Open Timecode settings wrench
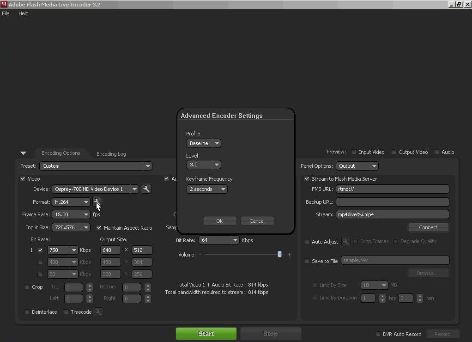The height and width of the screenshot is (342, 472). (98, 312)
